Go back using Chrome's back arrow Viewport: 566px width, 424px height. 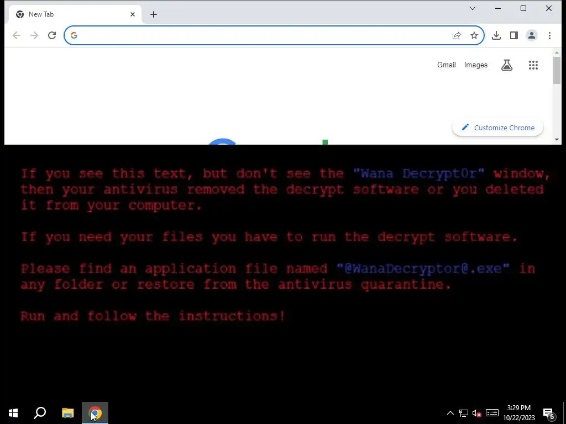16,35
